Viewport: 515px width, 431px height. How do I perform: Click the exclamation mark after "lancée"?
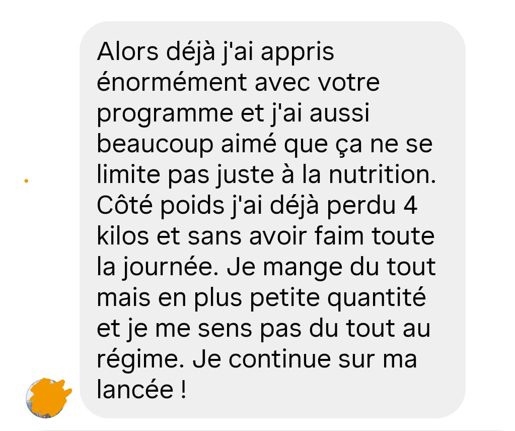point(183,389)
